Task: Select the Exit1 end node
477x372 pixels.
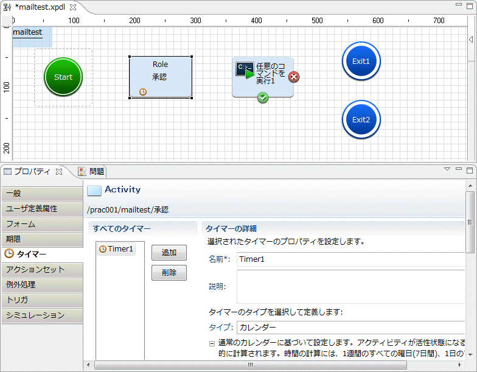Action: point(361,61)
